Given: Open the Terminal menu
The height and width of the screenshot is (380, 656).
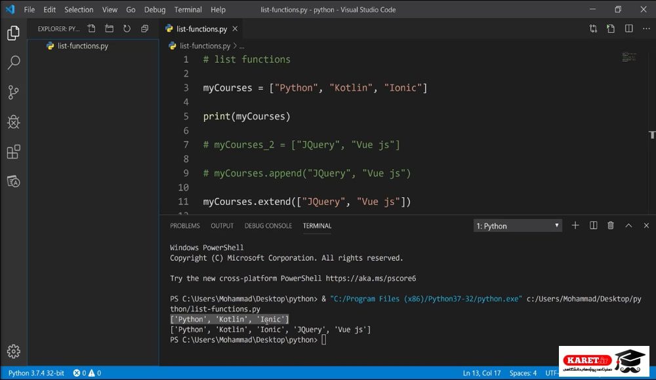Looking at the screenshot, I should click(x=188, y=10).
